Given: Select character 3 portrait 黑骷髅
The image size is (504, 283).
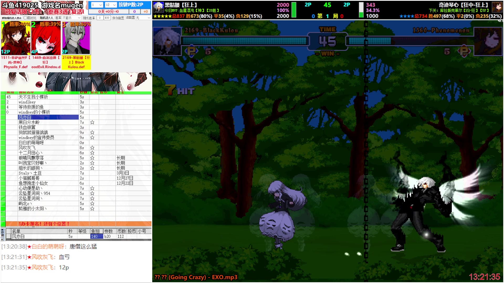Looking at the screenshot, I should coord(76,38).
